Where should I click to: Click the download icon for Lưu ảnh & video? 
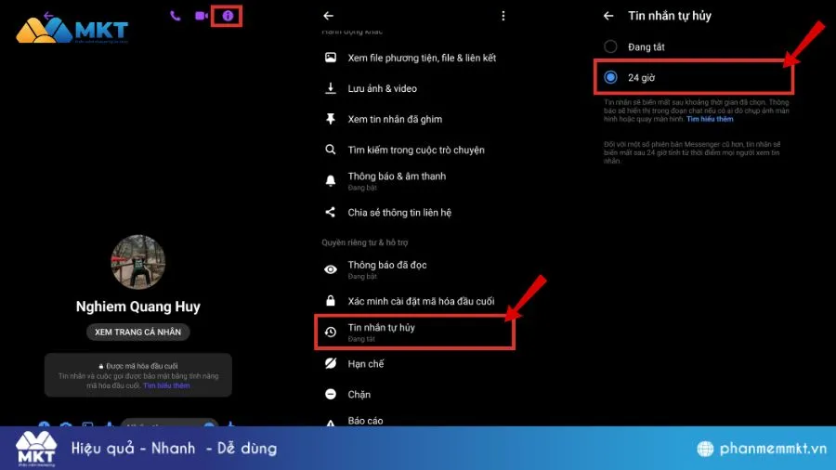point(331,88)
